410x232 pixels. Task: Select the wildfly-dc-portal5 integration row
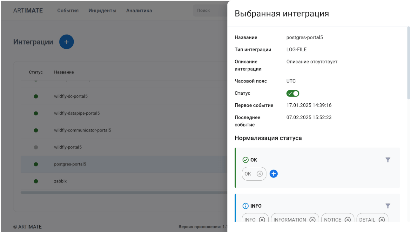click(71, 96)
